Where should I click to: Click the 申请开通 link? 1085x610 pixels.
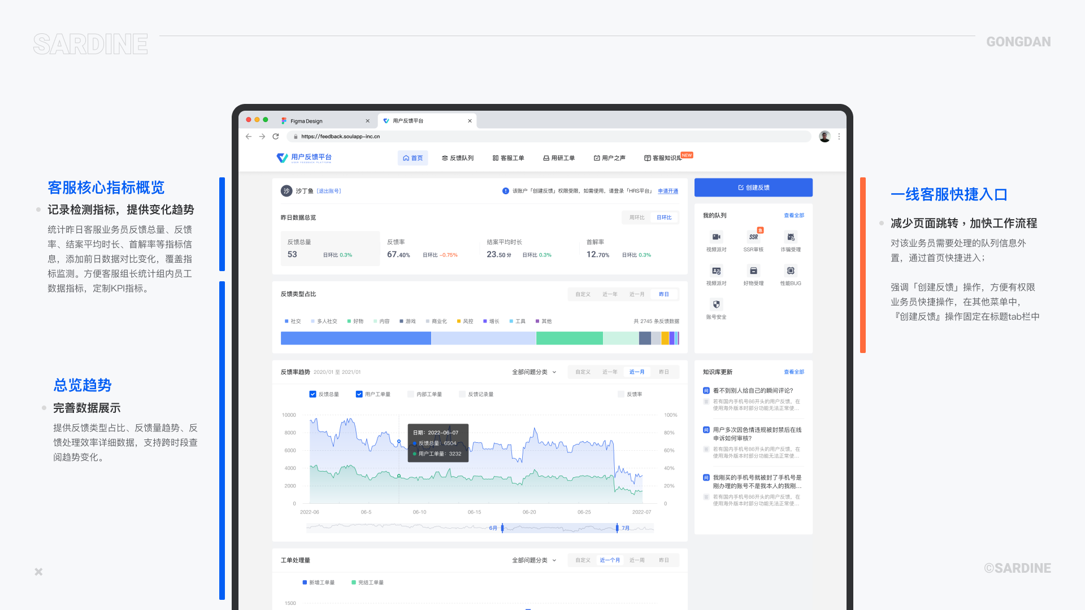click(x=668, y=191)
